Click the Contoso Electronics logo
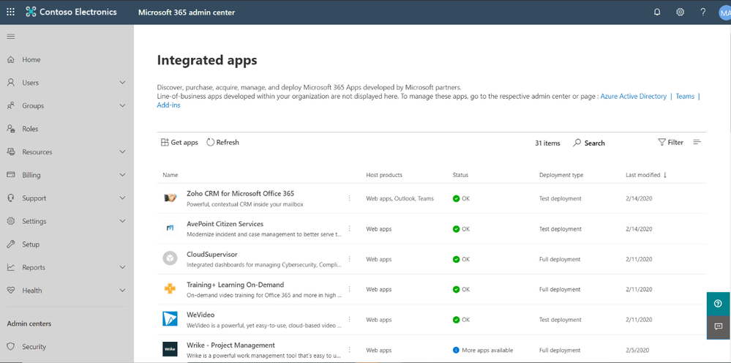Image resolution: width=731 pixels, height=363 pixels. (x=31, y=12)
